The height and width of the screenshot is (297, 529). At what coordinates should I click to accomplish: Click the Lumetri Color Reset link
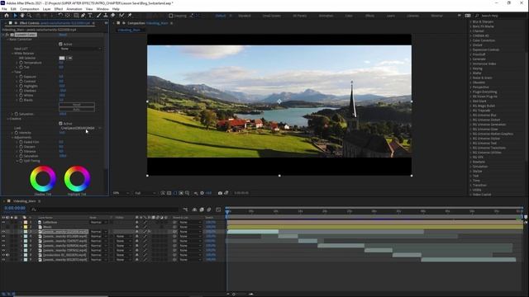tap(63, 35)
